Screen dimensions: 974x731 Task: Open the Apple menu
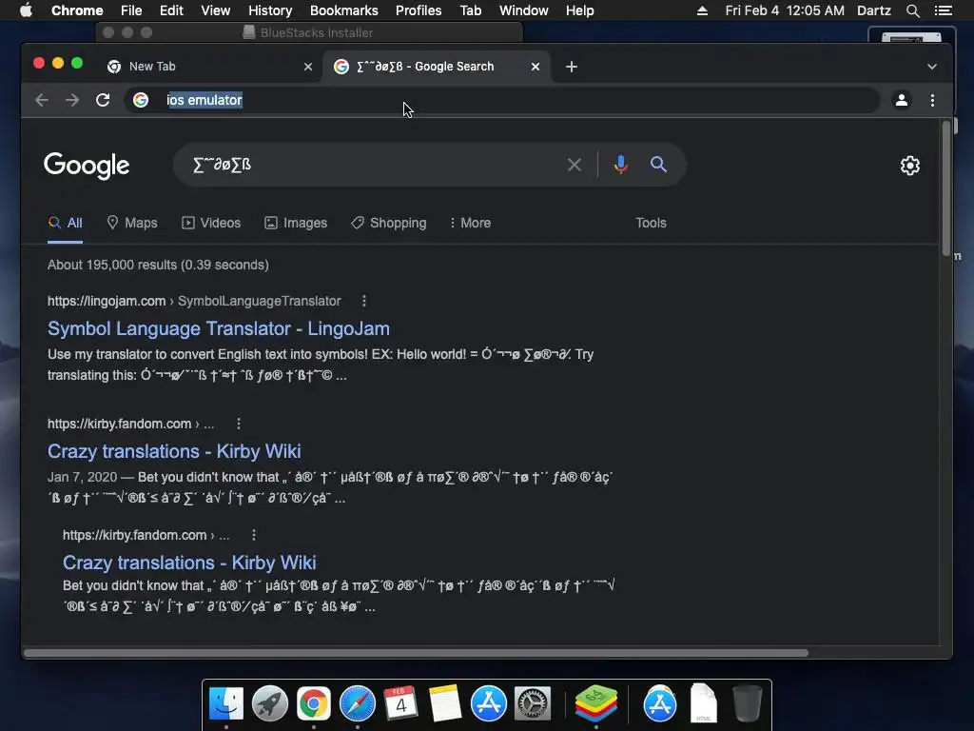[26, 10]
